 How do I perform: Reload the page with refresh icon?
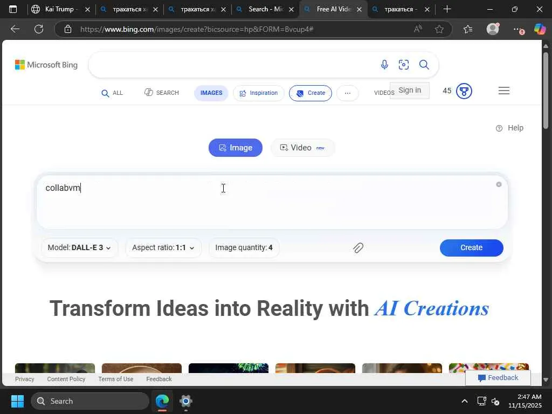39,29
